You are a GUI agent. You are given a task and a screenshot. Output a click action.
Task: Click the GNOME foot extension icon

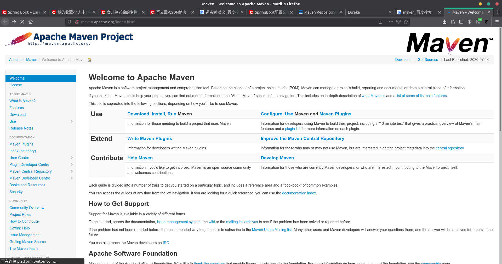point(486,22)
